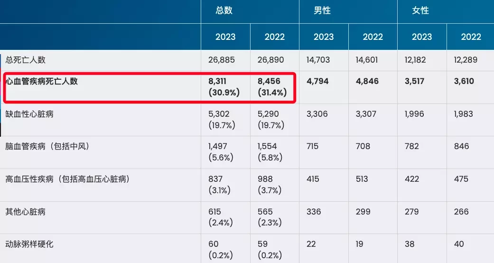494x263 pixels.
Task: Click the 8,456 (31.4%) cell
Action: [x=272, y=87]
